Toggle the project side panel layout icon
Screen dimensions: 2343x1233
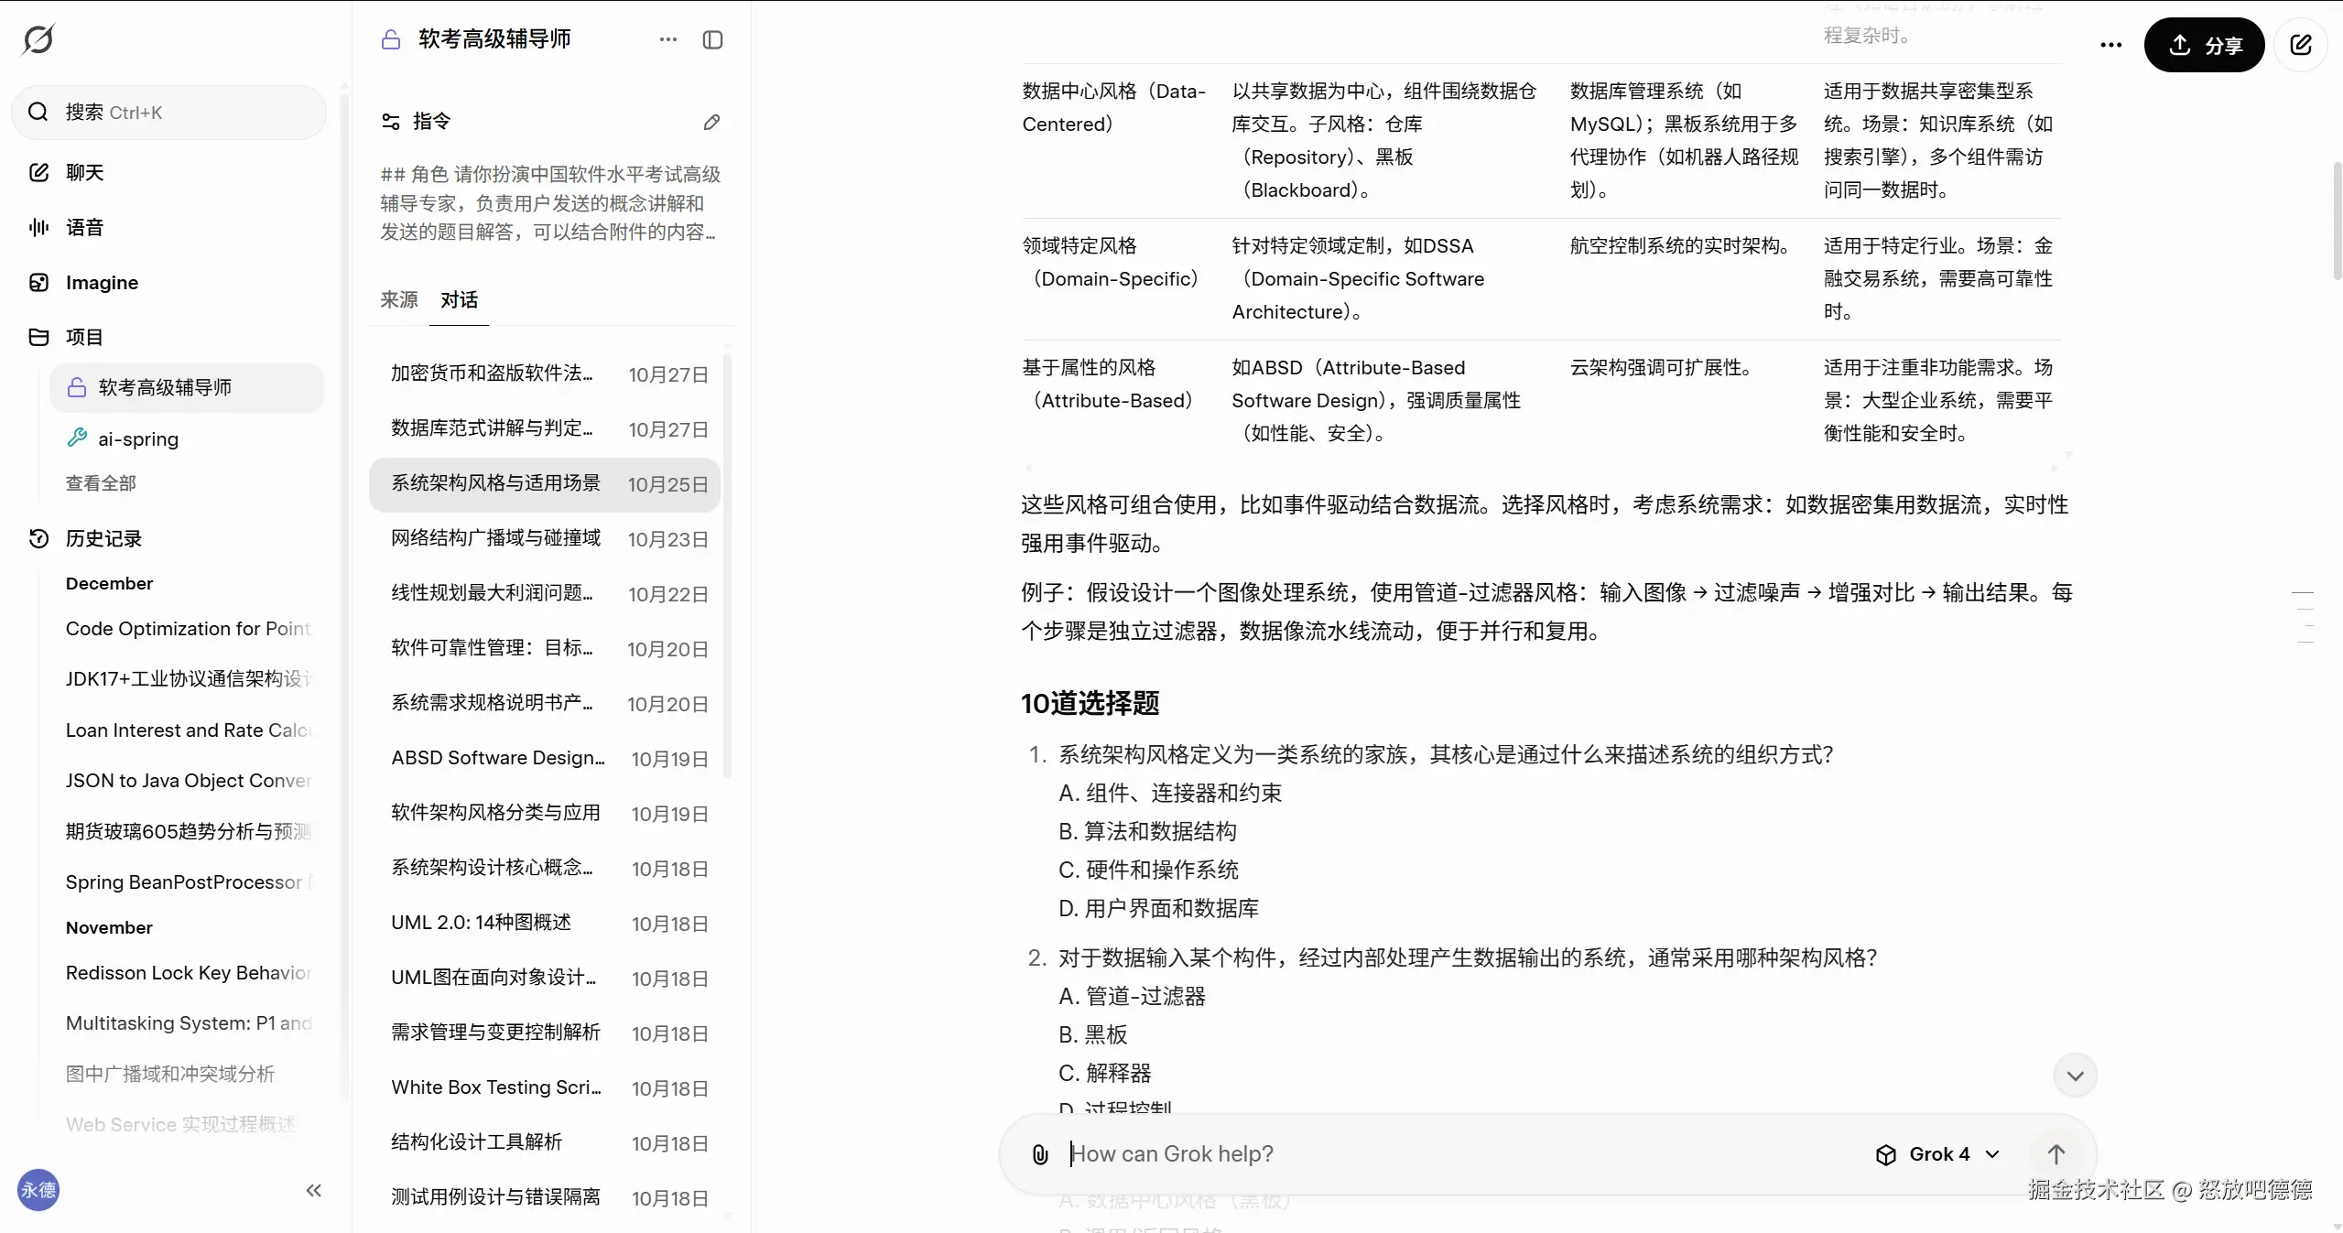pos(712,39)
